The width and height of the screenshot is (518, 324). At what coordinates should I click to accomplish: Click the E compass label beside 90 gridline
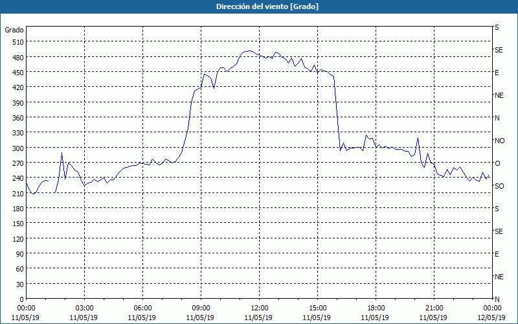click(x=497, y=254)
